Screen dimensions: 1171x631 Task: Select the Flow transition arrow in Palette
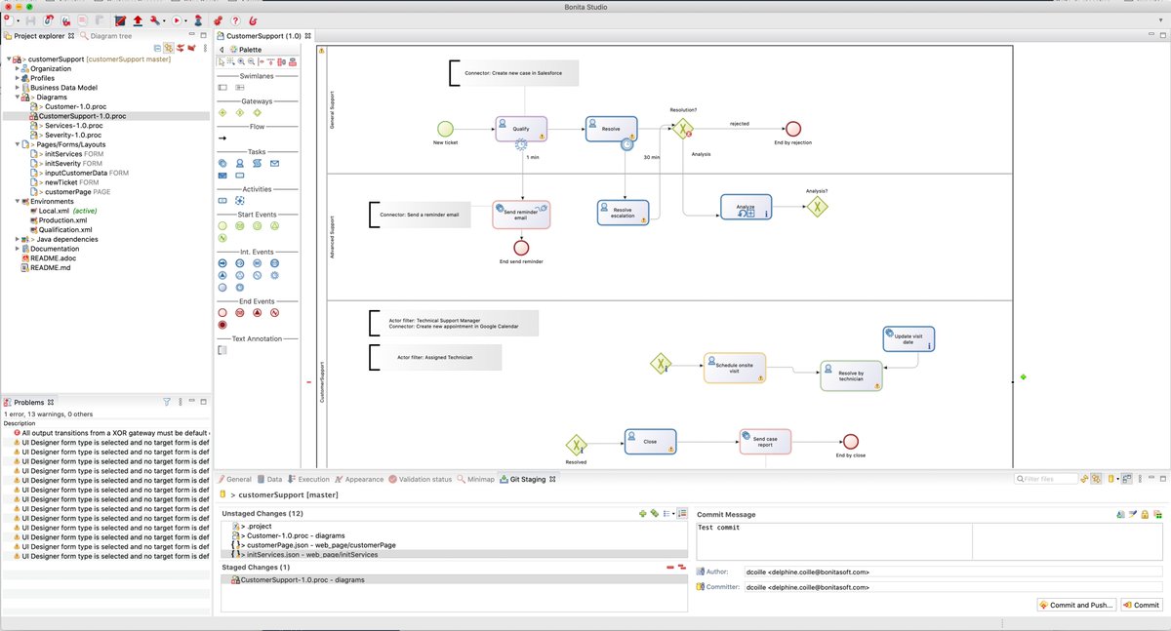coord(223,138)
